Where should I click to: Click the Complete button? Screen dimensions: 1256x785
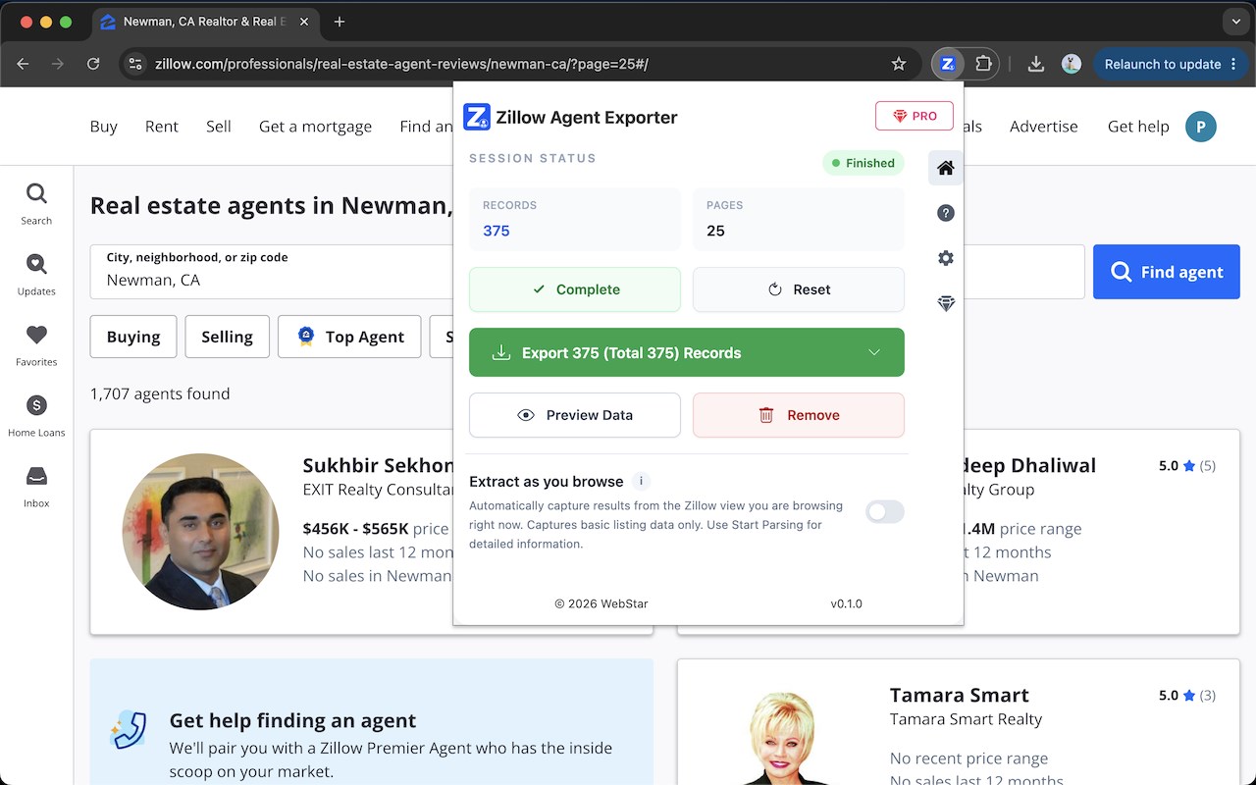[575, 289]
